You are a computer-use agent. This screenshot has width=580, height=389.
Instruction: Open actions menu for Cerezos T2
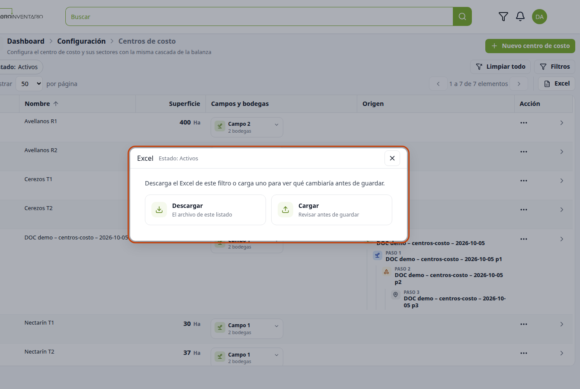click(524, 210)
